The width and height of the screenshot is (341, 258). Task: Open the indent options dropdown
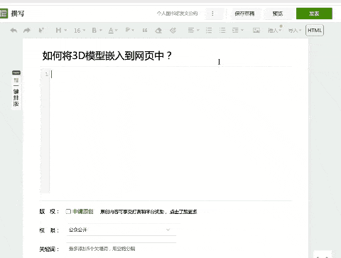pyautogui.click(x=238, y=30)
